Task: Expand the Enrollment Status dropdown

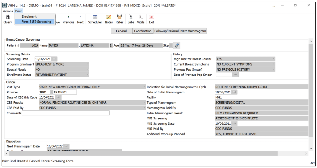Action: 88,75
